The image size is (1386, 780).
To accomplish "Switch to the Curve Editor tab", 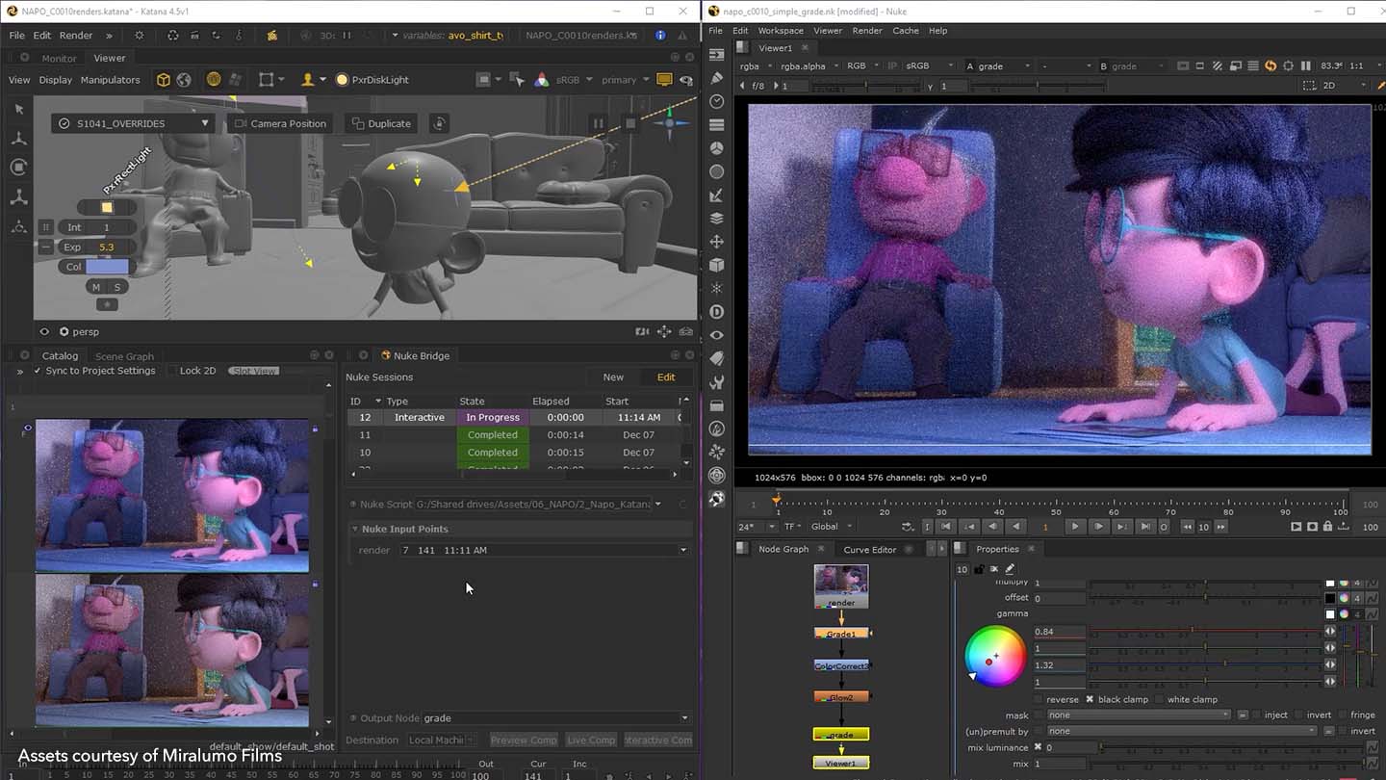I will (867, 549).
